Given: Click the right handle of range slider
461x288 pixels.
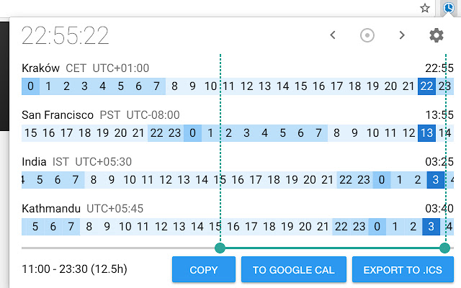Looking at the screenshot, I should [445, 248].
